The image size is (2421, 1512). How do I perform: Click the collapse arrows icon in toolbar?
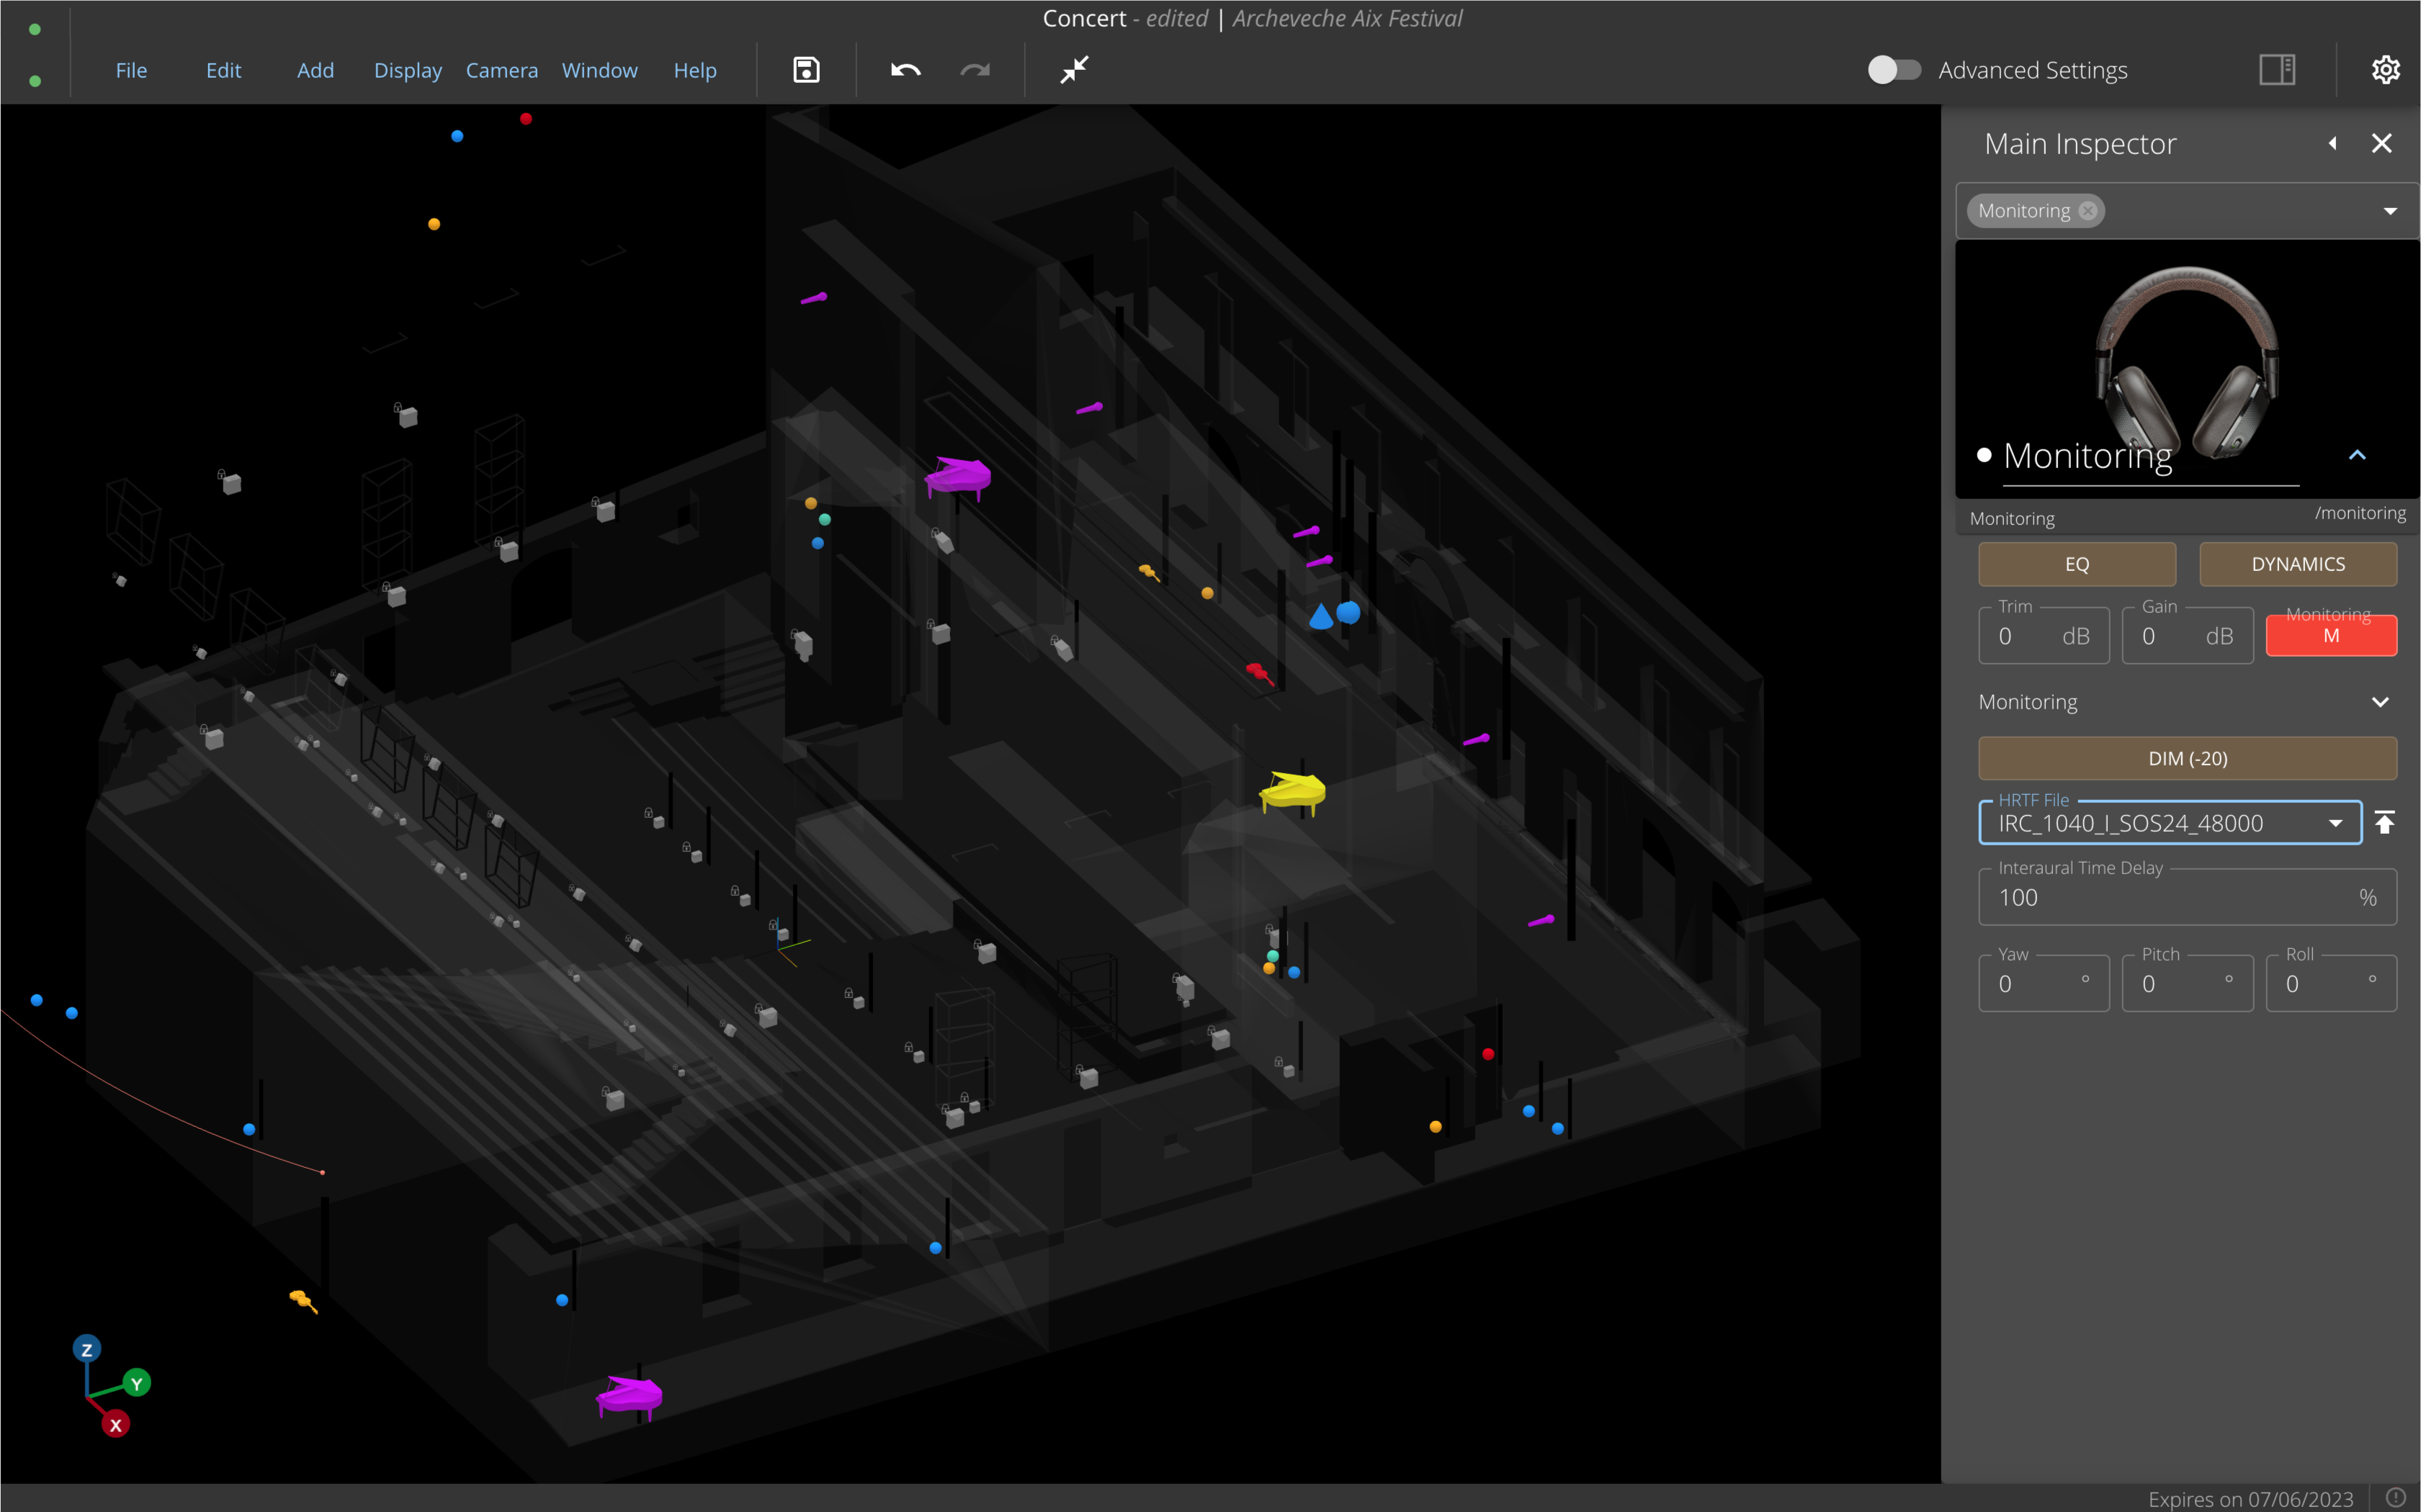click(x=1075, y=70)
